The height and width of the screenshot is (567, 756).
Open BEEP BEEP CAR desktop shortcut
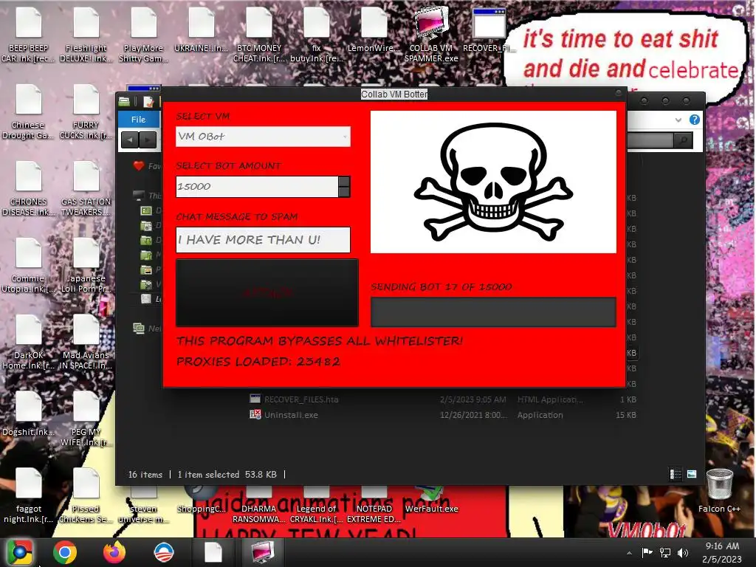[29, 35]
